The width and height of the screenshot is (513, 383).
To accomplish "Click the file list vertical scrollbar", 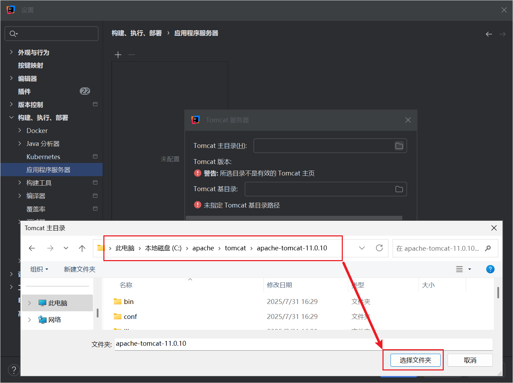I will pos(498,292).
